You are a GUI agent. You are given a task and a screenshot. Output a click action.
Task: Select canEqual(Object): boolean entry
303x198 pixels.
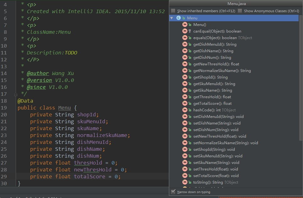point(217,31)
